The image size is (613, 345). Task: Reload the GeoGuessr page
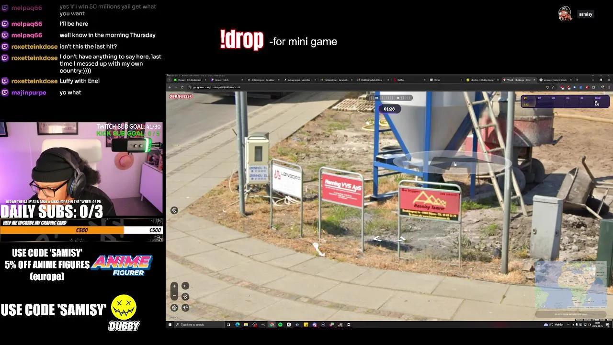click(182, 87)
